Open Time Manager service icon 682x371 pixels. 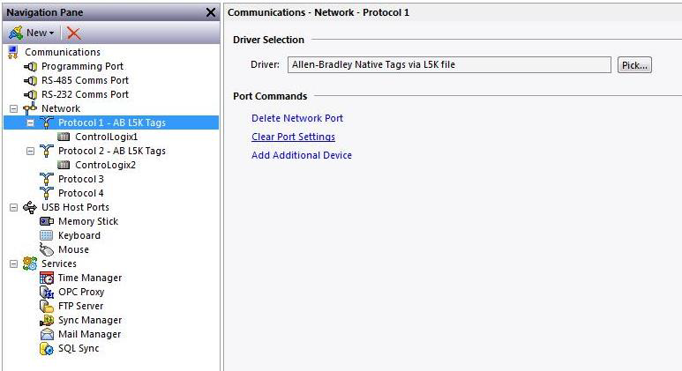click(47, 278)
